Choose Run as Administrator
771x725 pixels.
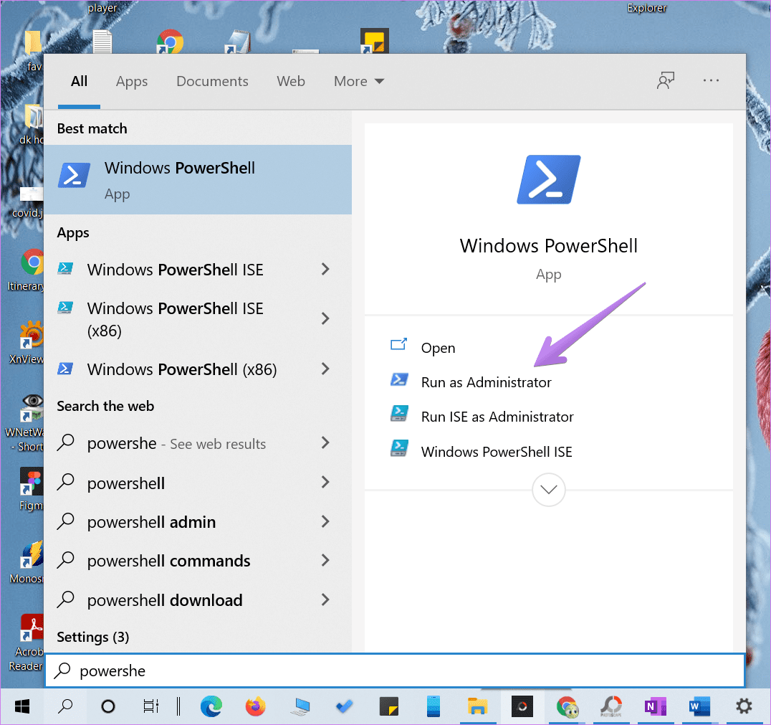click(486, 382)
